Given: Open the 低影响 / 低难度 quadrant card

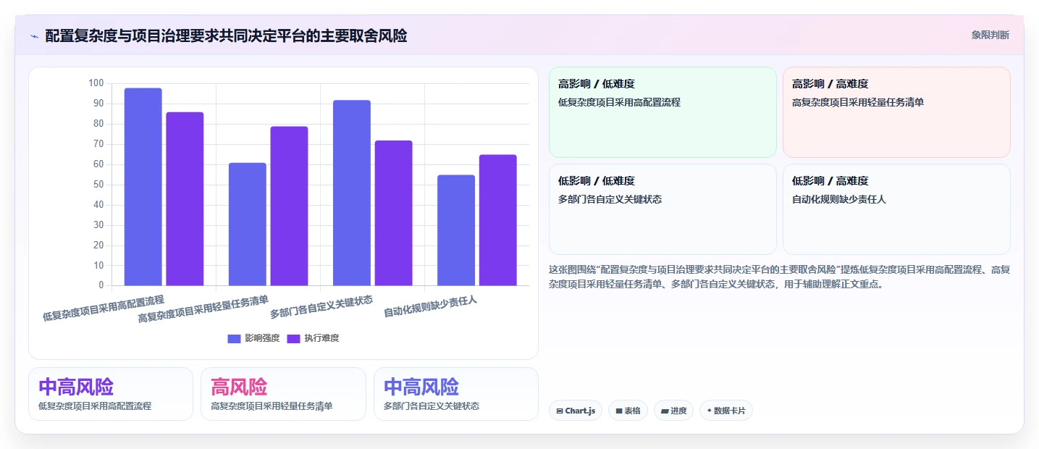Looking at the screenshot, I should coord(662,209).
